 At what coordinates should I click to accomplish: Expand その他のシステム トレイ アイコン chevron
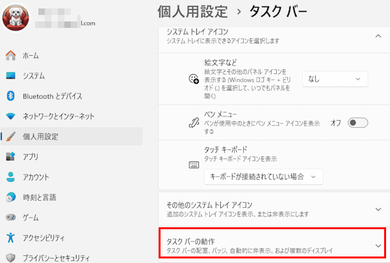coord(378,209)
